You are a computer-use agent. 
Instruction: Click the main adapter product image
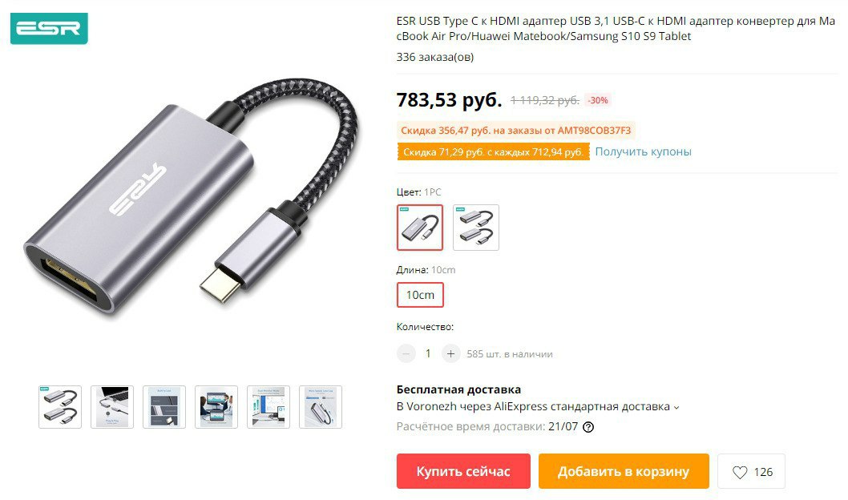pos(191,197)
